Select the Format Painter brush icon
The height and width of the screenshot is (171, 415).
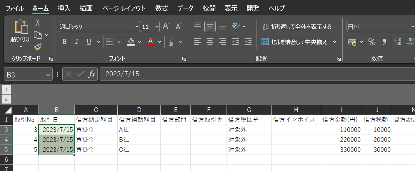tap(38, 47)
